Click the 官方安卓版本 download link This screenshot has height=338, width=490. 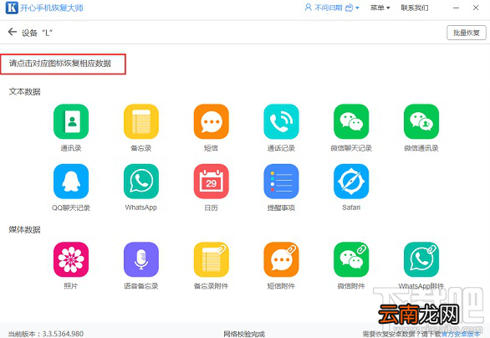tap(460, 334)
